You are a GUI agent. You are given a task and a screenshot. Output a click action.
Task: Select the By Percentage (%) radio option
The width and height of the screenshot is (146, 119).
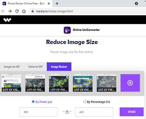point(85,102)
